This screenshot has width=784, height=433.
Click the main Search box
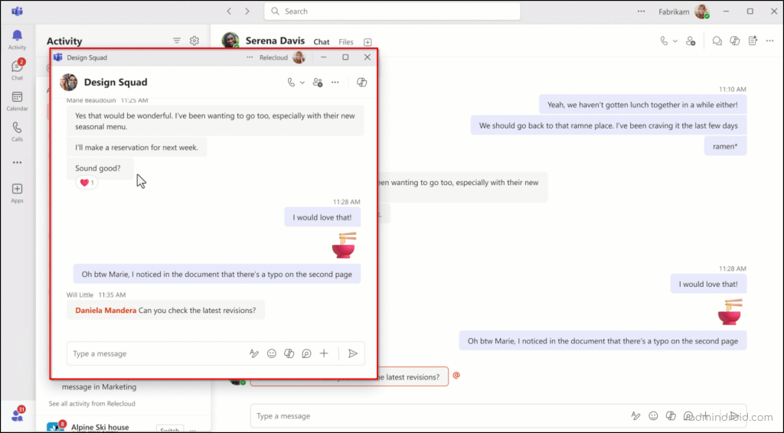392,11
